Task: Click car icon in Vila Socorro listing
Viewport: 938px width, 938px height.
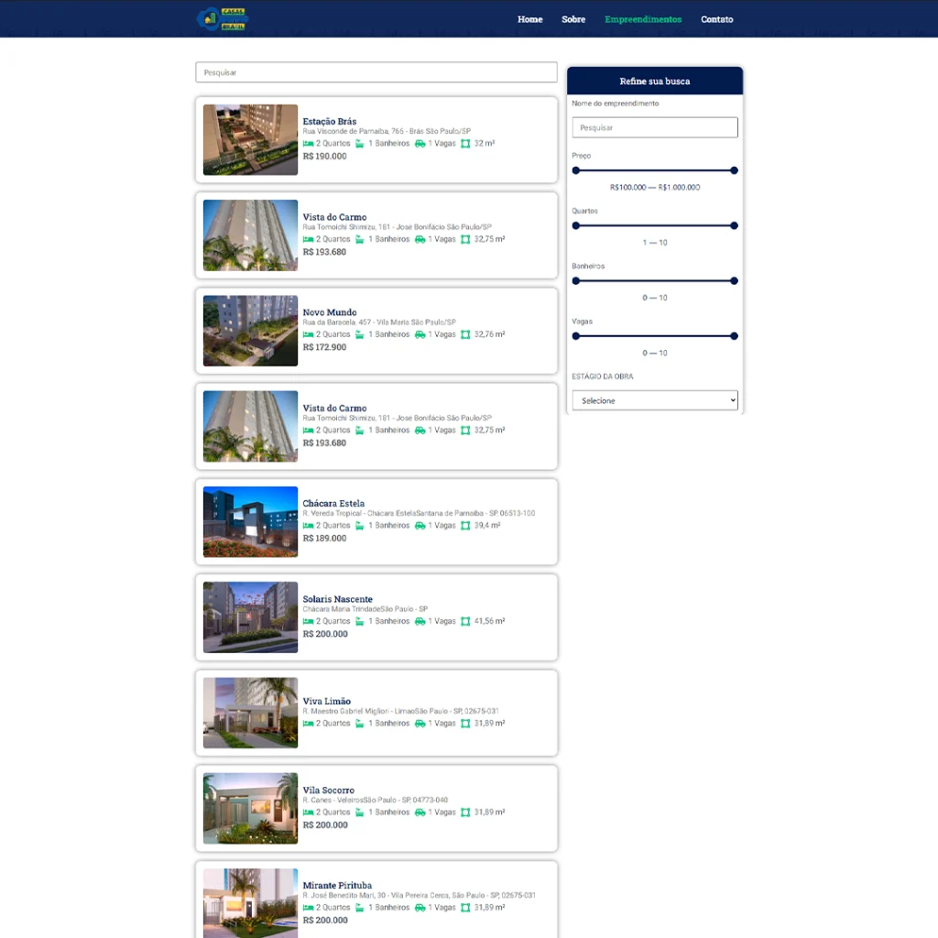Action: [420, 813]
